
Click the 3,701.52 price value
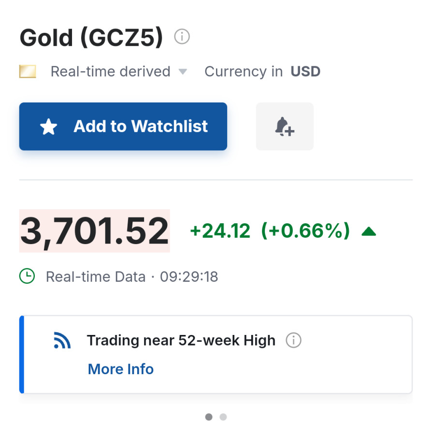pyautogui.click(x=95, y=231)
